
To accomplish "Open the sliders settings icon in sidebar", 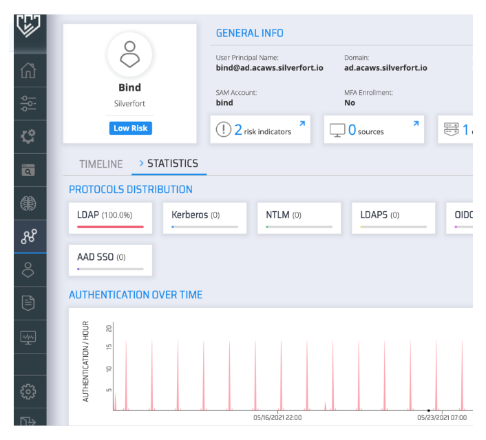I will click(29, 104).
